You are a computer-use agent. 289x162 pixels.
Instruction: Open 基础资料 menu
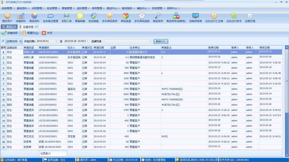click(x=23, y=8)
